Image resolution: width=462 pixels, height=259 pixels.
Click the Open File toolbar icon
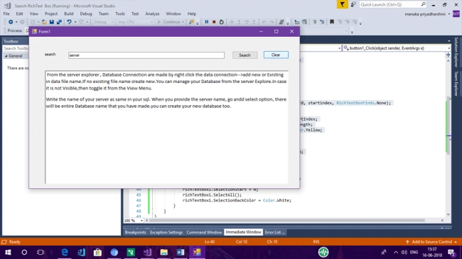44,22
